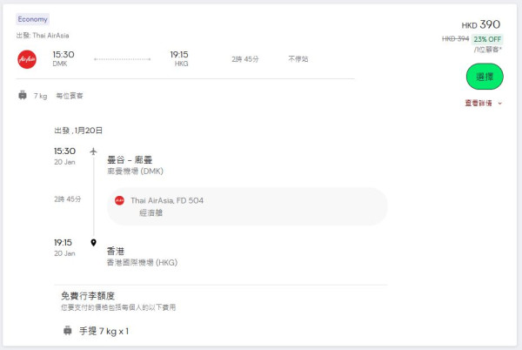The width and height of the screenshot is (522, 350).
Task: Click the Thai AirAsia, FD 504 flight pill
Action: tap(247, 206)
